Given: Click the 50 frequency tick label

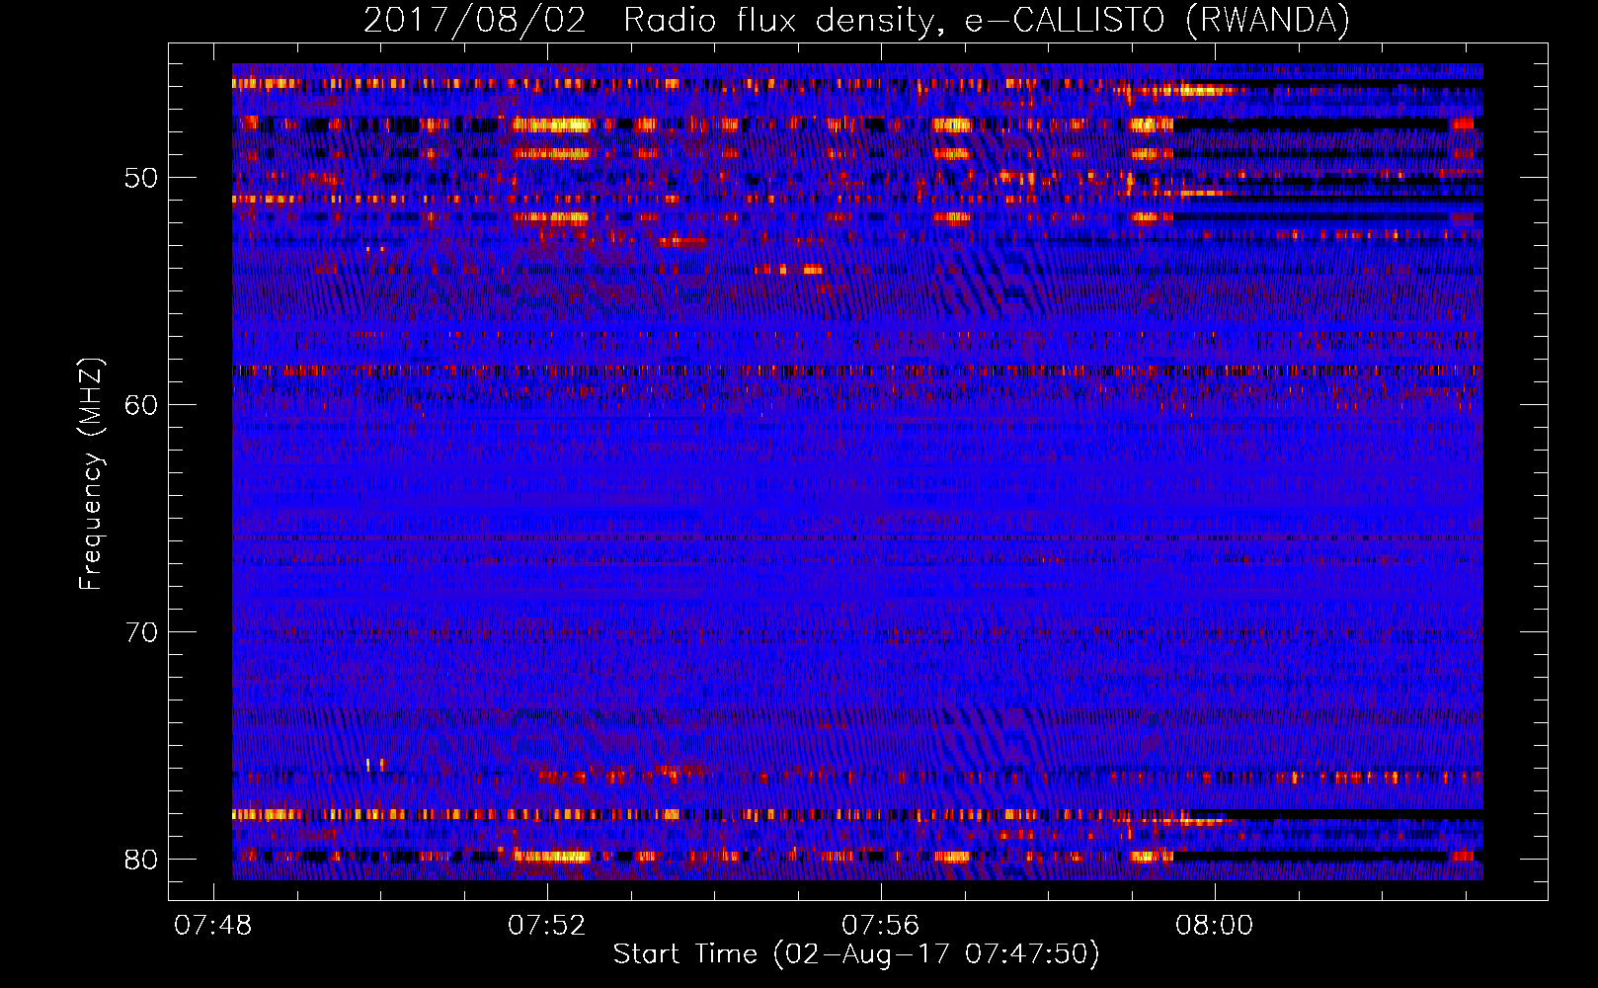Looking at the screenshot, I should (141, 179).
